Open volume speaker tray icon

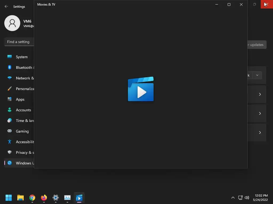247,198
